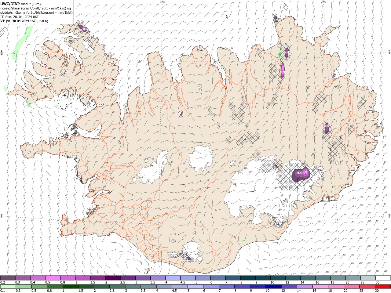Click the light pink 16 mm rain legend swatch

[x=321, y=287]
